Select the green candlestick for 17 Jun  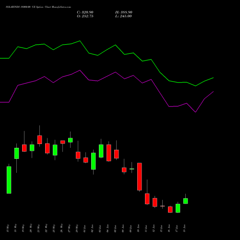pyautogui.click(x=178, y=208)
